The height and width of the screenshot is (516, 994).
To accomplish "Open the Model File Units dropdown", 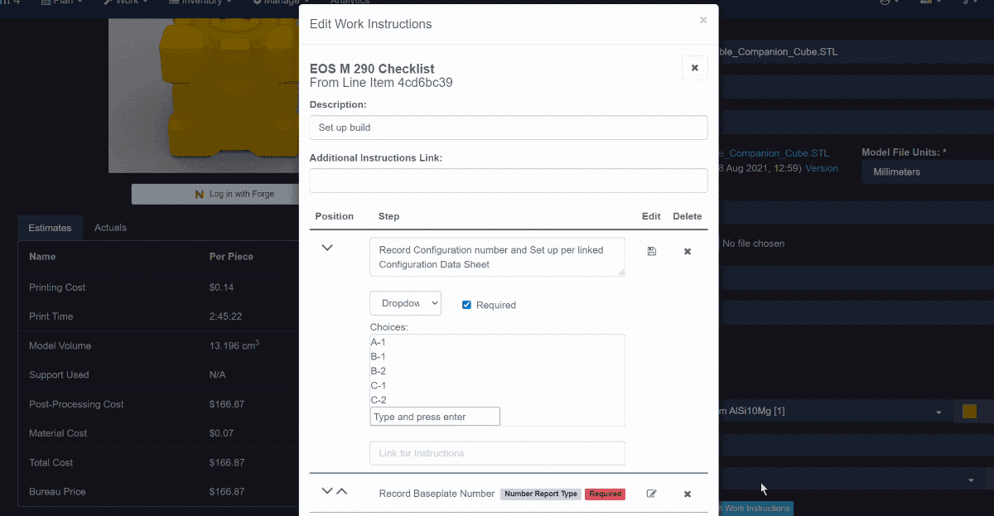I will 927,172.
